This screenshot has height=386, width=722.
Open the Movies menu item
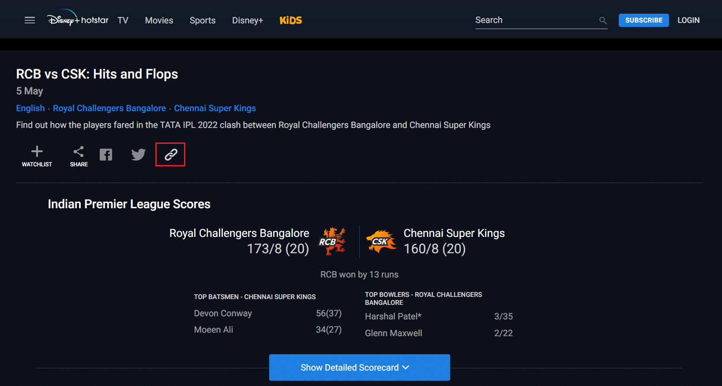tap(159, 20)
